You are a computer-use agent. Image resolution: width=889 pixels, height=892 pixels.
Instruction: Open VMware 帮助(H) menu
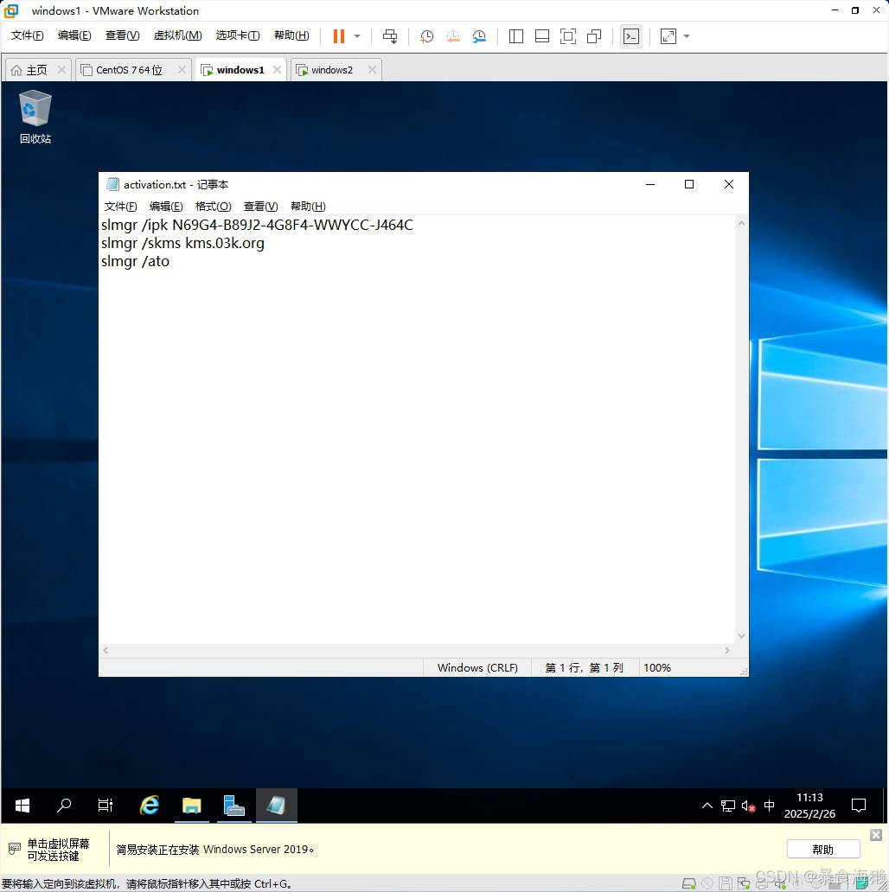[292, 35]
